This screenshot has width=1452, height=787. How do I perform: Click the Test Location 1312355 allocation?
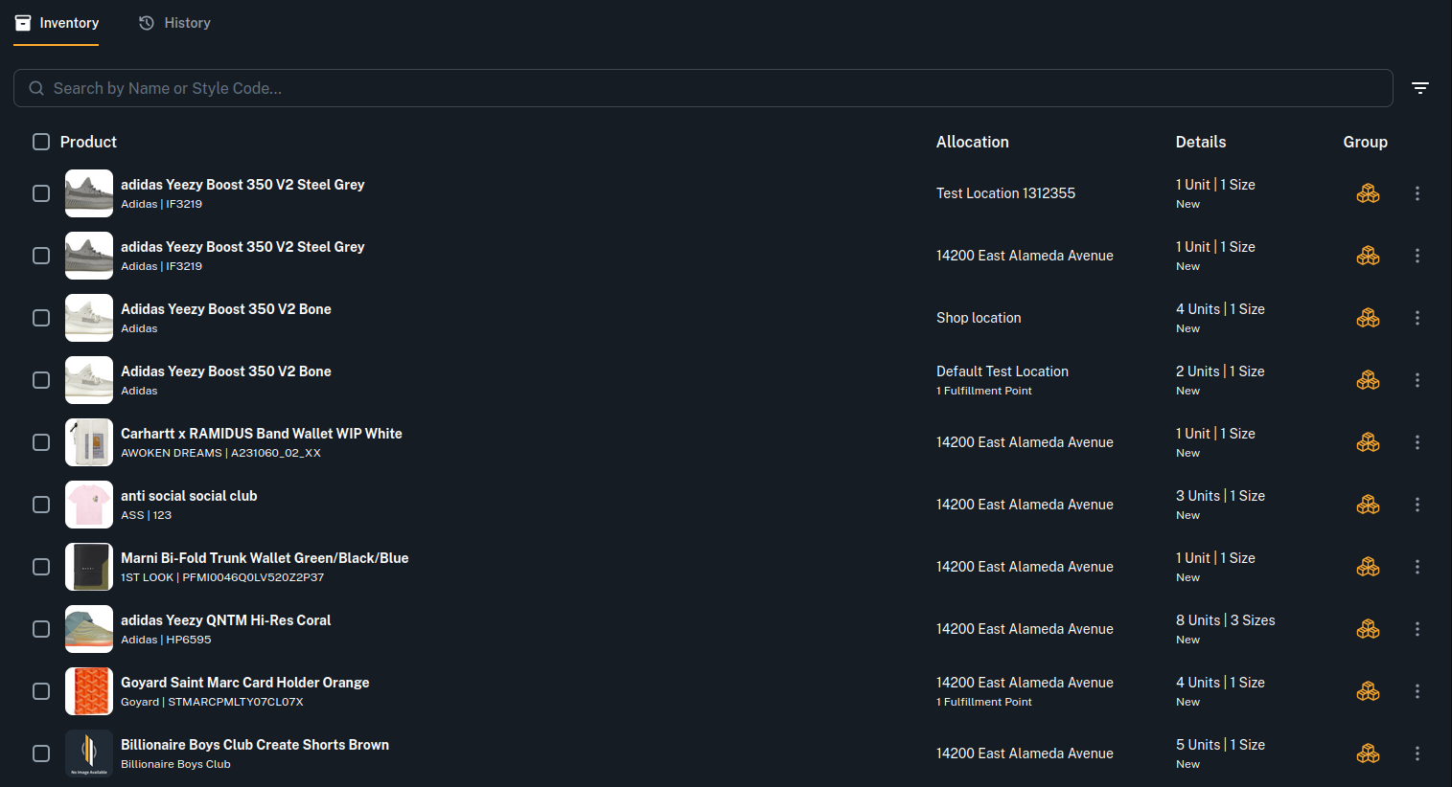[x=1005, y=193]
